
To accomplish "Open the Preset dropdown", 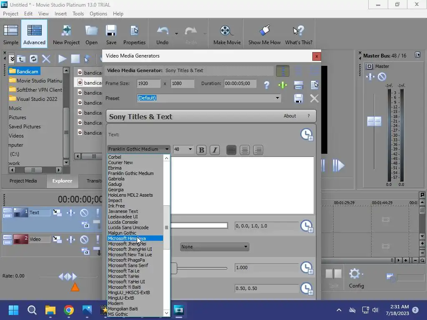I will tap(277, 98).
